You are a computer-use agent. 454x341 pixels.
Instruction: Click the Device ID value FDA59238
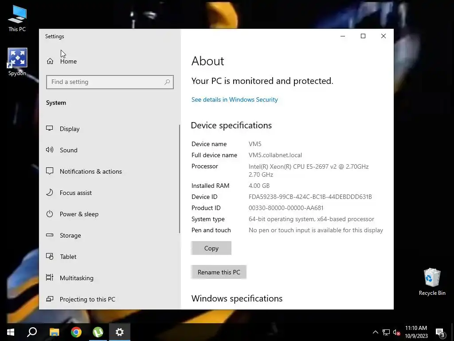point(310,197)
